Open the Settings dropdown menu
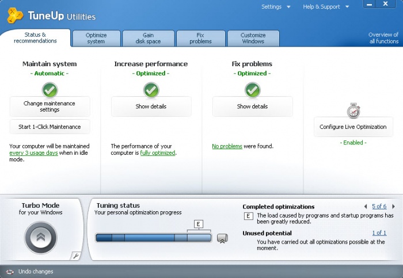This screenshot has width=403, height=278. point(276,7)
